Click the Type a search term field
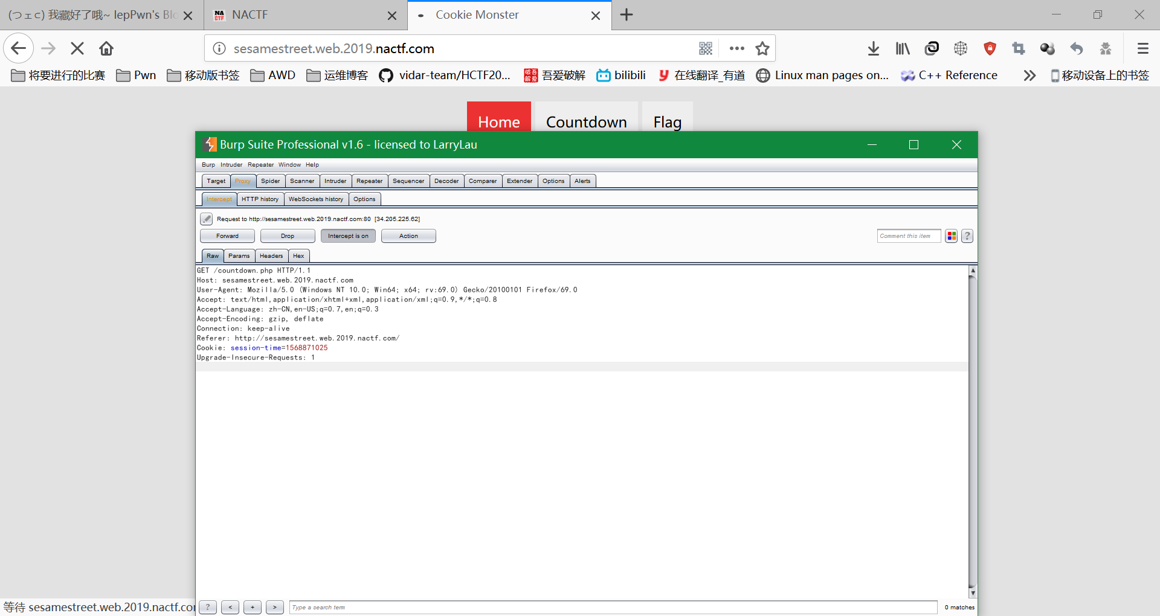Image resolution: width=1160 pixels, height=616 pixels. click(x=613, y=608)
